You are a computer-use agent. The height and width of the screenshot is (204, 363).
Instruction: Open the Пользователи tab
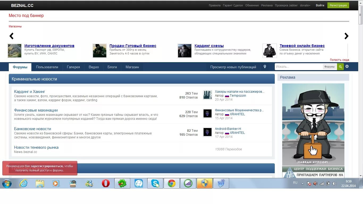(x=47, y=67)
